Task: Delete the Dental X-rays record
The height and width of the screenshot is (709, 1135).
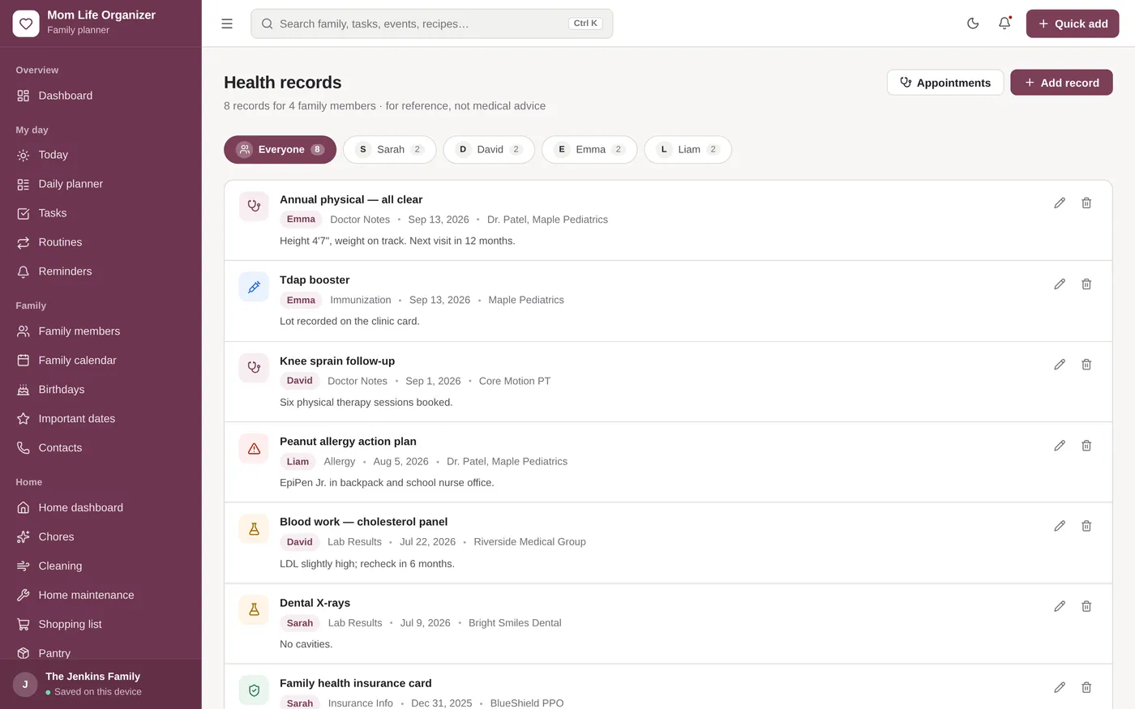Action: click(x=1086, y=606)
